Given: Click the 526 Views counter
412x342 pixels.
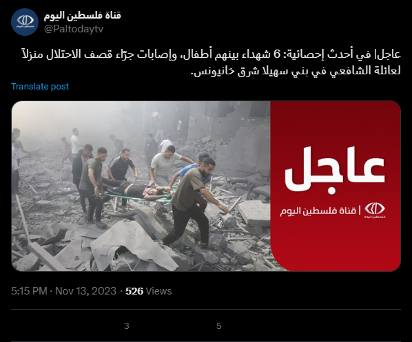Looking at the screenshot, I should 148,291.
